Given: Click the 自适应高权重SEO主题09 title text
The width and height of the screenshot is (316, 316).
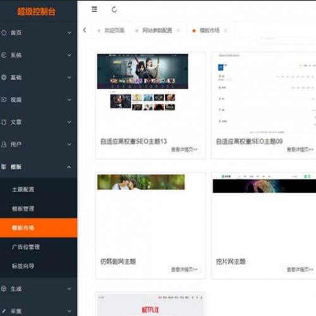Looking at the screenshot, I should click(249, 141).
